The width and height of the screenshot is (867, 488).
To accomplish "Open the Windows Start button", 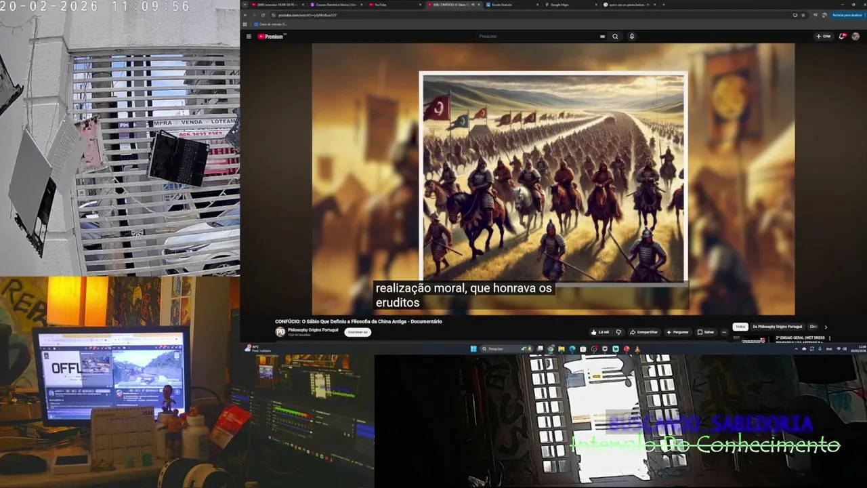I will point(473,348).
